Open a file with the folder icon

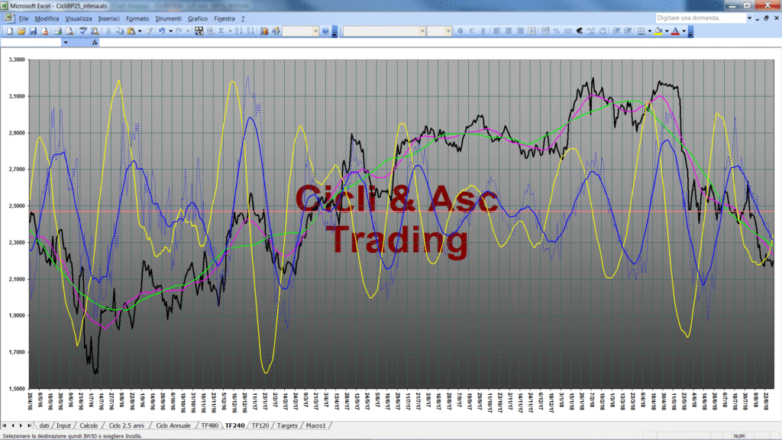(x=21, y=31)
